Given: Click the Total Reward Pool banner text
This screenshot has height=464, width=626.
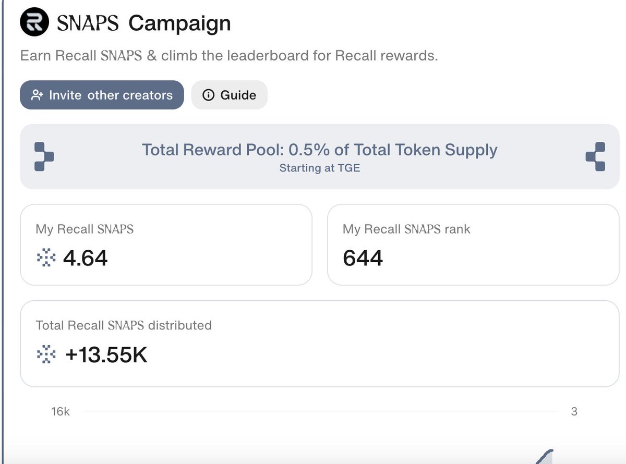Looking at the screenshot, I should [320, 150].
